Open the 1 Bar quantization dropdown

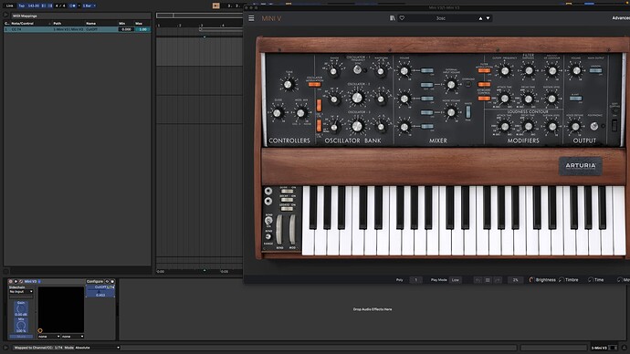click(89, 5)
